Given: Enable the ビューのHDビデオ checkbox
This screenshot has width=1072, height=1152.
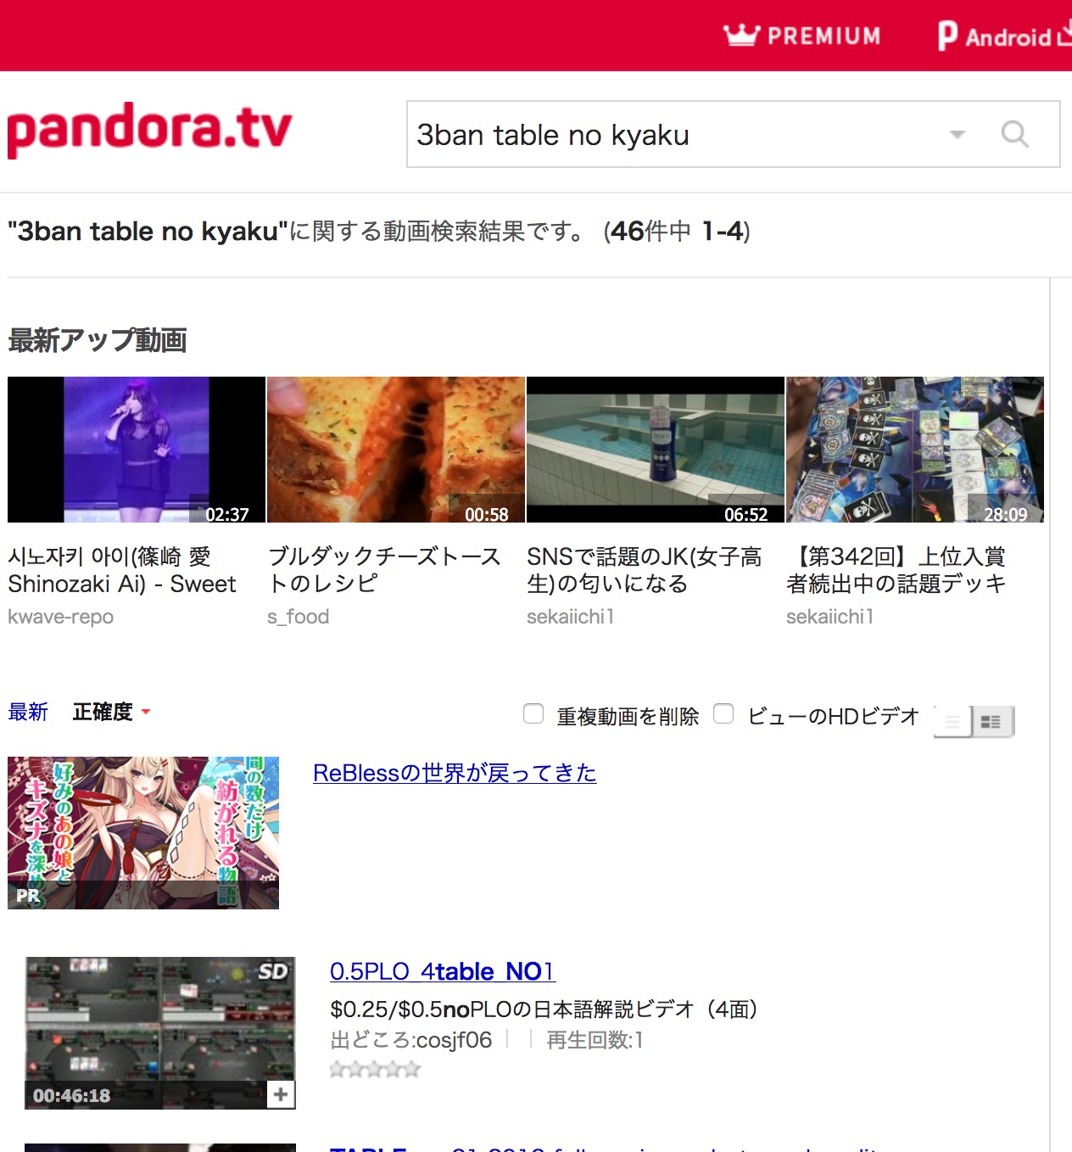Looking at the screenshot, I should (723, 713).
